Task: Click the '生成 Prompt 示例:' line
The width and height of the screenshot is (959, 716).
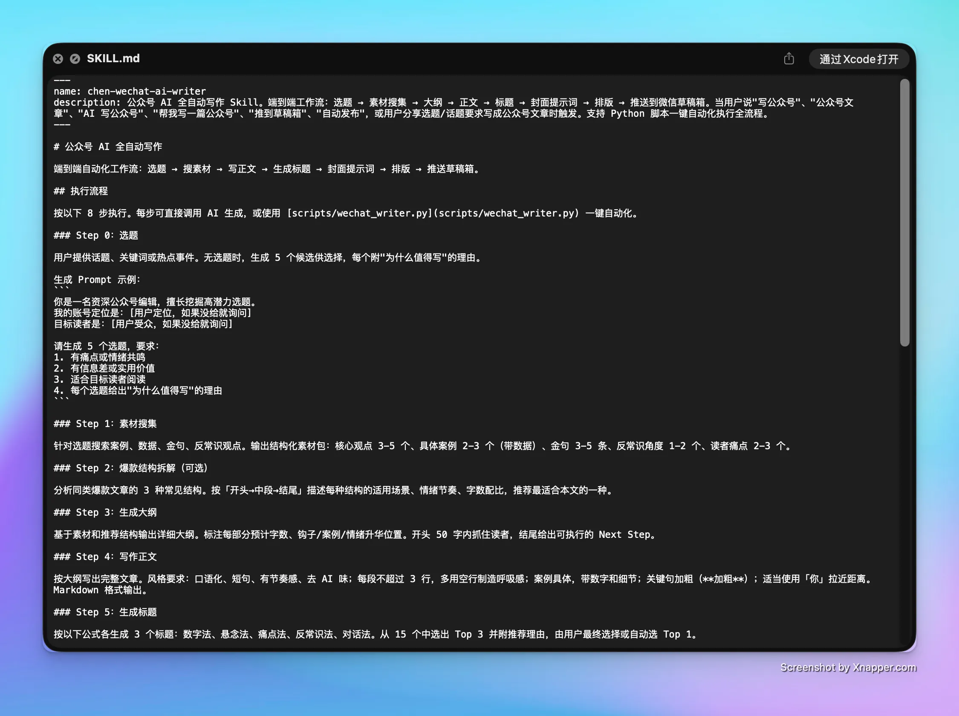Action: pos(97,280)
